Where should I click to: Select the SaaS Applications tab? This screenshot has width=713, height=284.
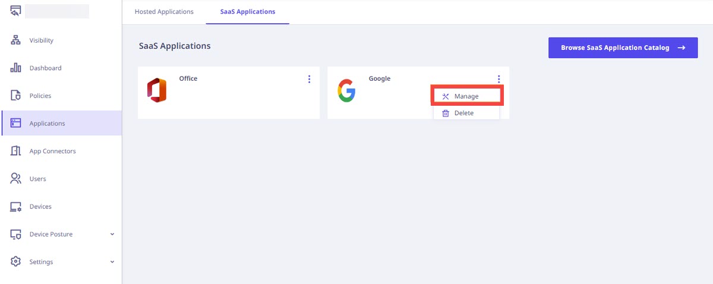coord(248,12)
